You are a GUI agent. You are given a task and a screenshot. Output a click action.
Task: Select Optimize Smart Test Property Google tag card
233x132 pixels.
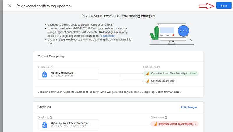pos(68,125)
